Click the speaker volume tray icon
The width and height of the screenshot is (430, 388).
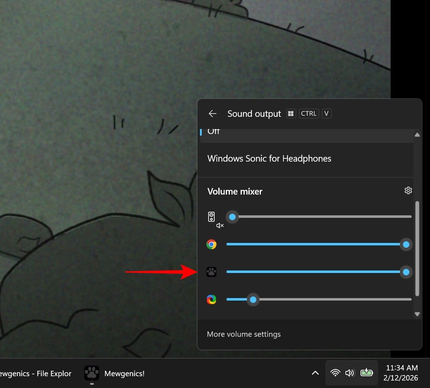349,373
